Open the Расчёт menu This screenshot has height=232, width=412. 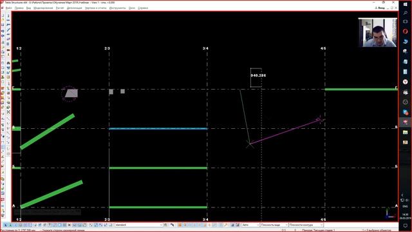(x=60, y=8)
